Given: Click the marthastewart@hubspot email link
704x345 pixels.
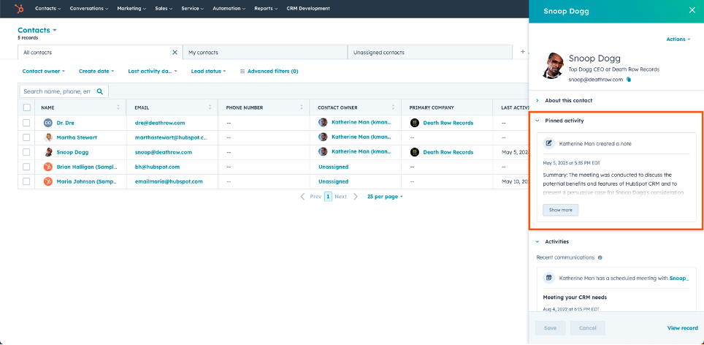Looking at the screenshot, I should pos(171,137).
